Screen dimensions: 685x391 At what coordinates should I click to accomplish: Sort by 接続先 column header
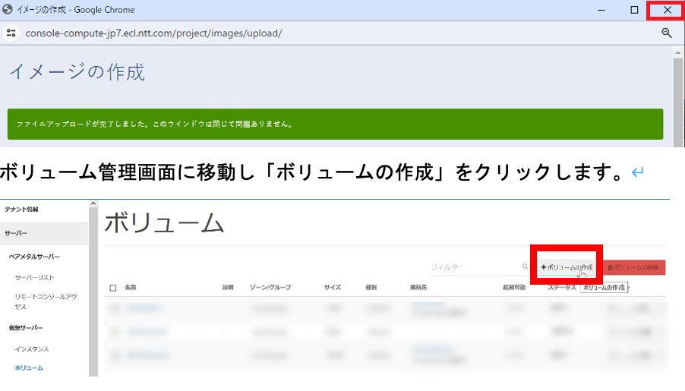(418, 287)
